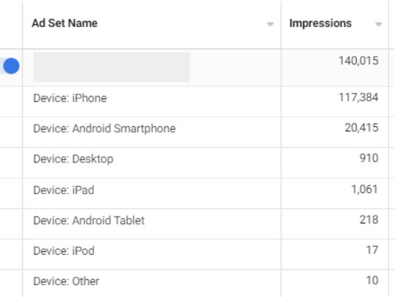Image resolution: width=404 pixels, height=297 pixels.
Task: Click the 117,384 impressions value
Action: pos(358,97)
